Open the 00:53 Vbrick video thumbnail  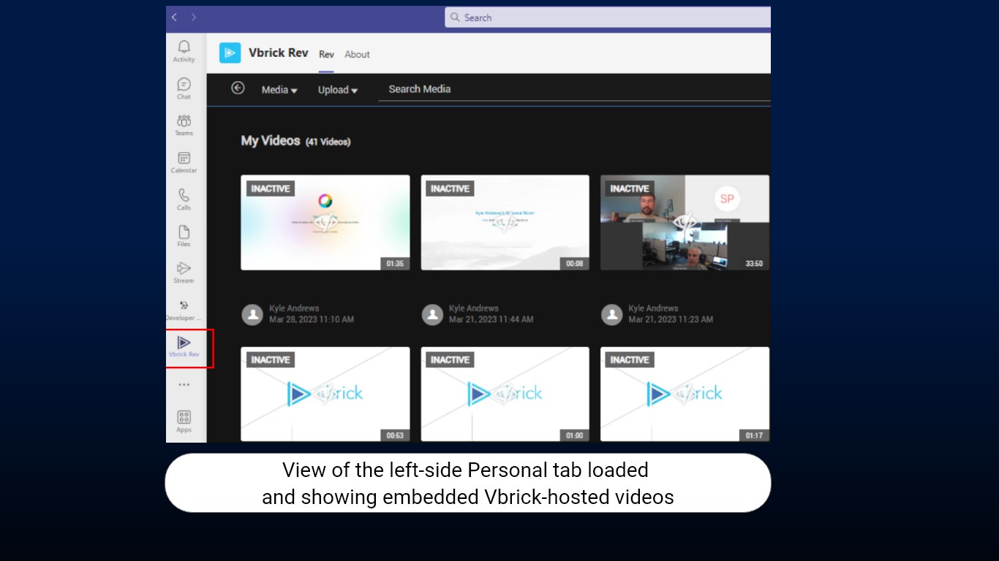coord(325,394)
